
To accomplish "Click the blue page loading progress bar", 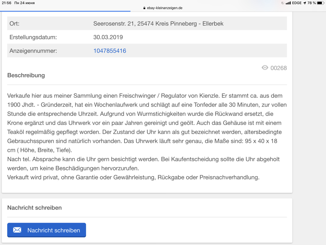I will pyautogui.click(x=65, y=11).
